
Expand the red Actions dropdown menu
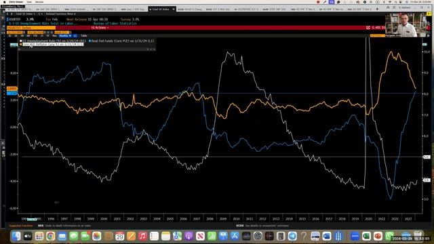coord(100,28)
